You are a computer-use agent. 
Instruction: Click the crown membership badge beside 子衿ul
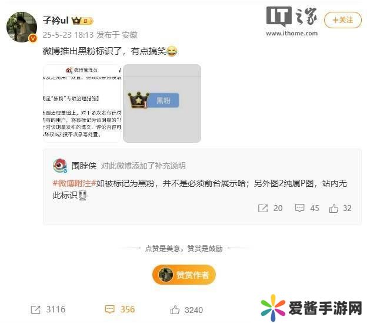click(82, 21)
